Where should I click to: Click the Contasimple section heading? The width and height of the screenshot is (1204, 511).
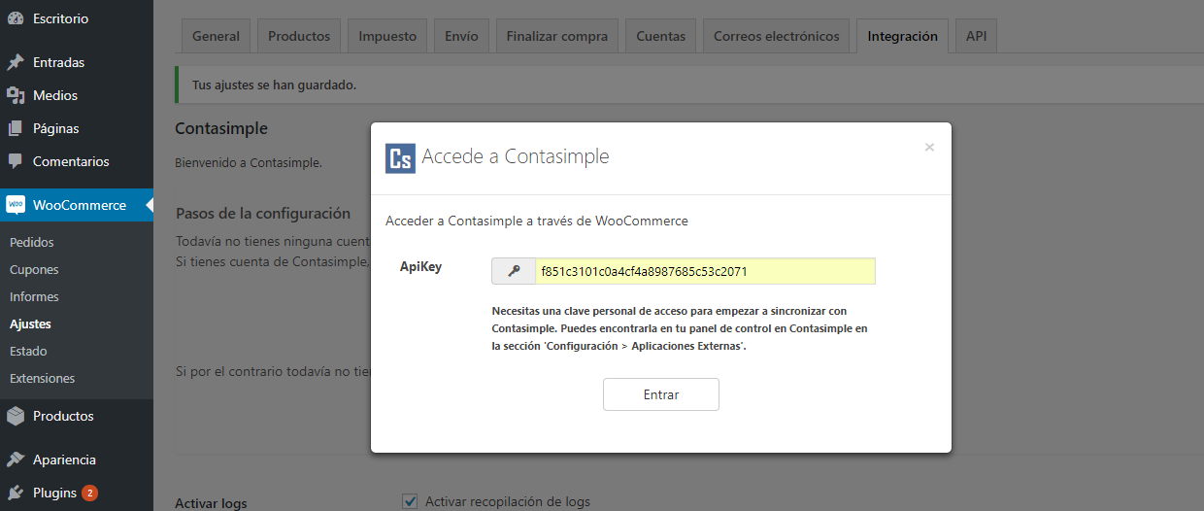[x=221, y=128]
